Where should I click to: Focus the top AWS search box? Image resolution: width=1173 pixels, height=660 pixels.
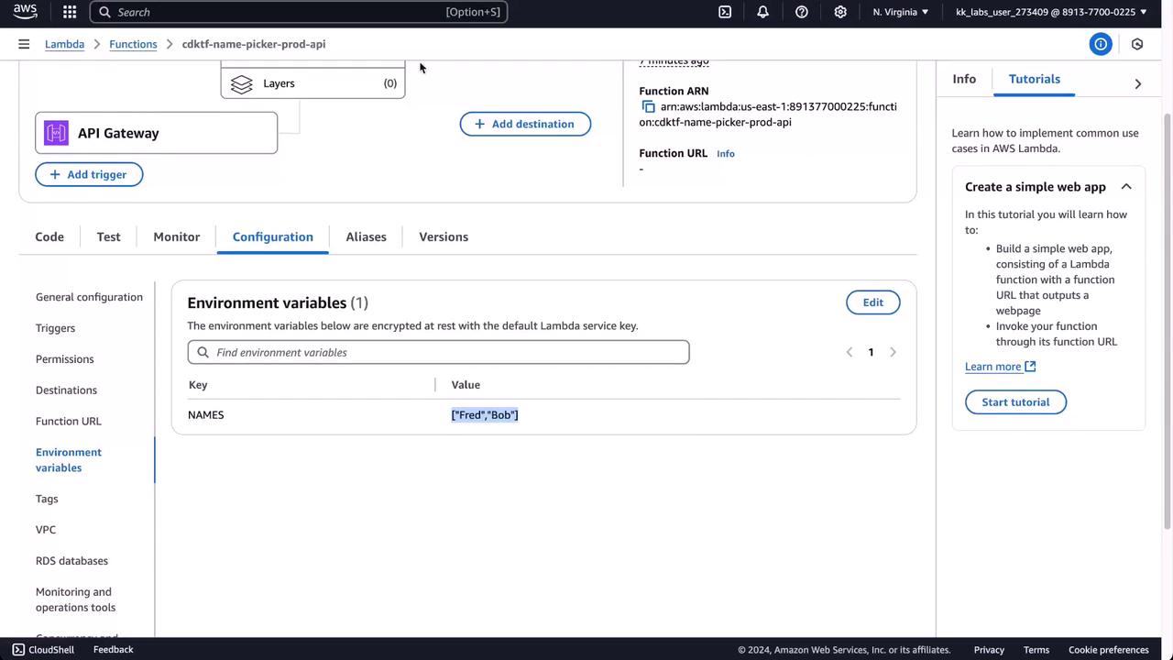click(x=299, y=12)
